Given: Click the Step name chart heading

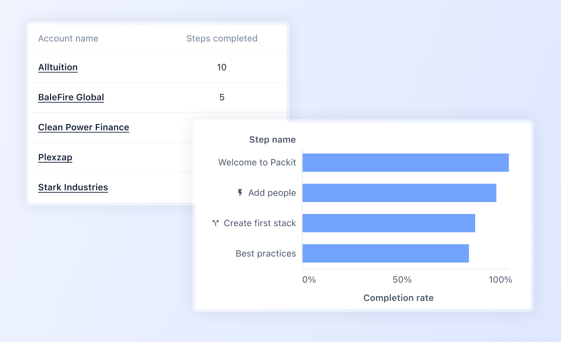Looking at the screenshot, I should 272,140.
